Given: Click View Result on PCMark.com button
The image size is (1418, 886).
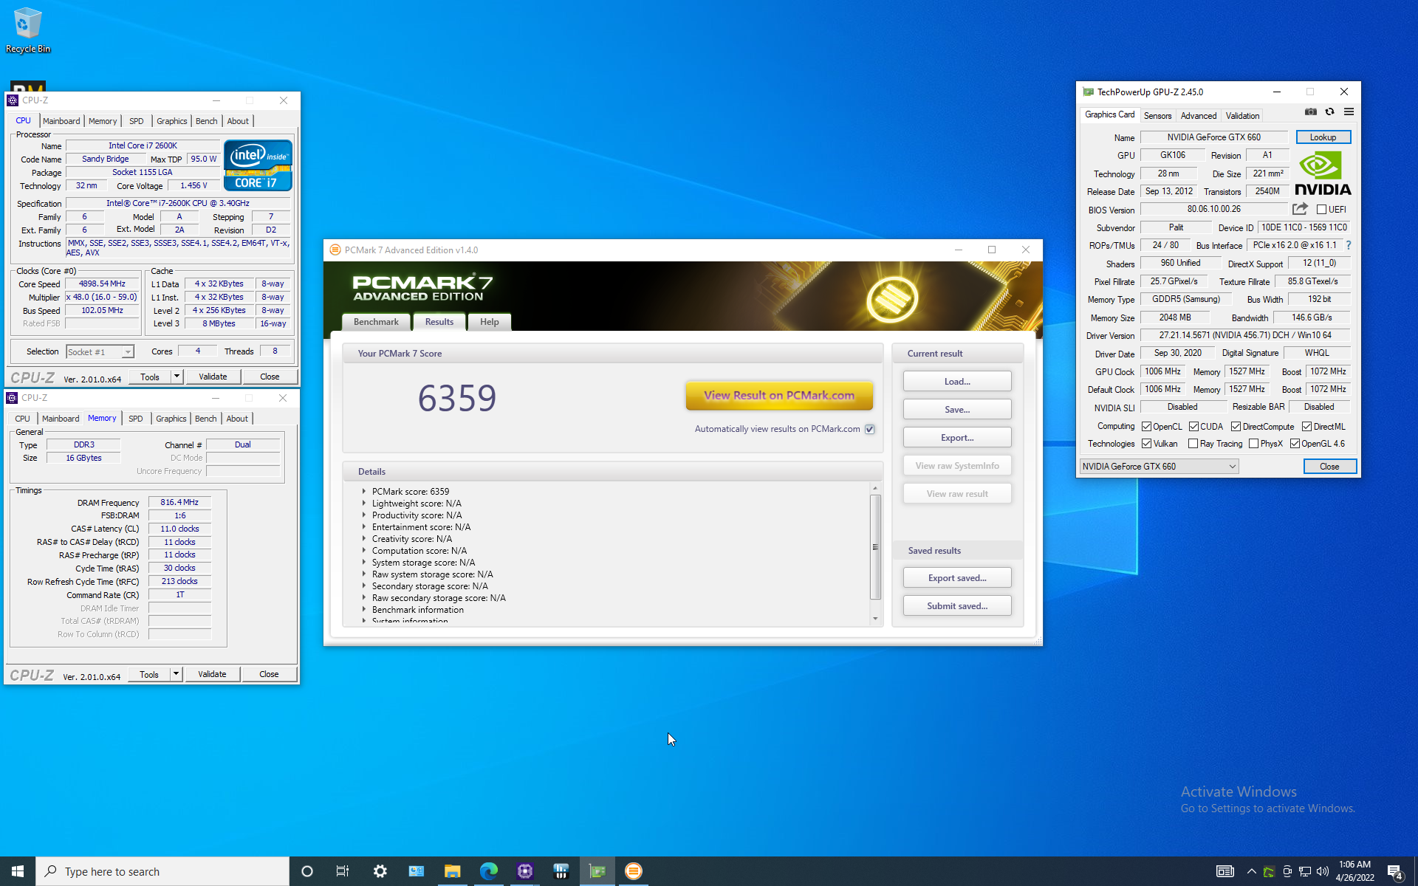Looking at the screenshot, I should (x=779, y=395).
